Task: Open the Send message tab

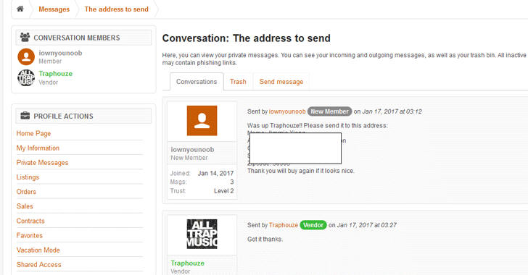Action: point(281,82)
